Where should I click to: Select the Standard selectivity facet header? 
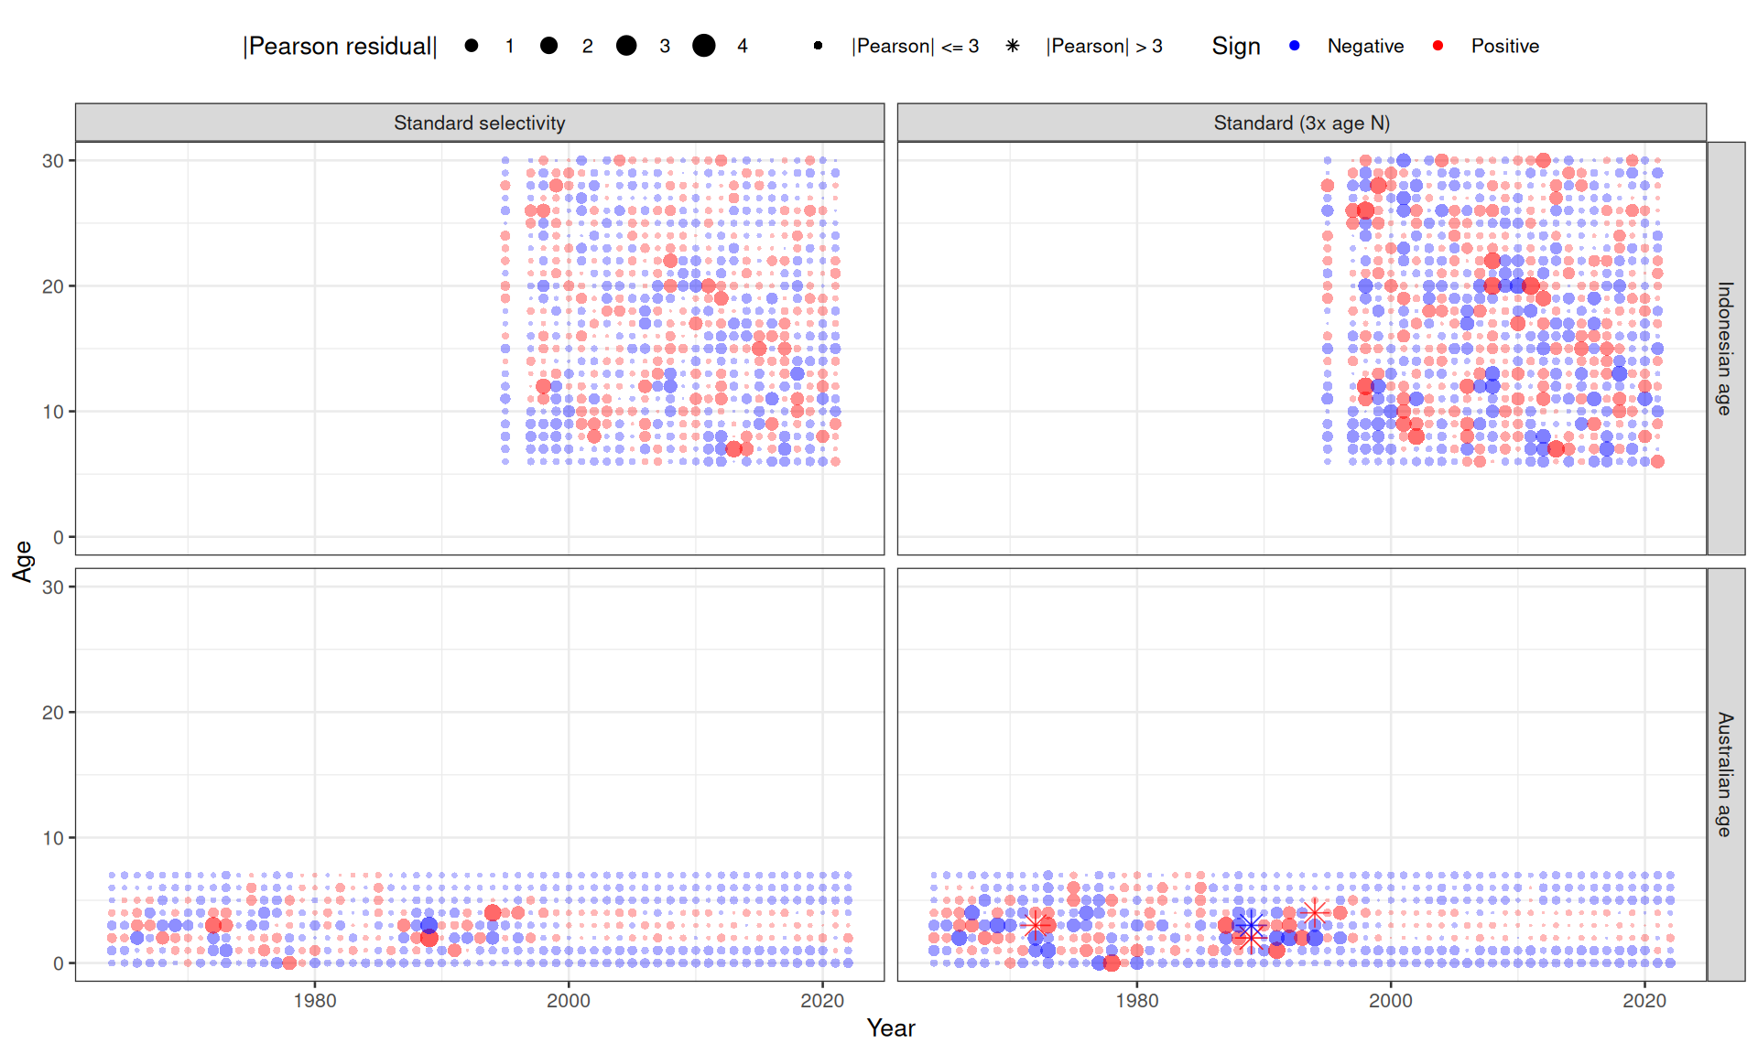(x=480, y=123)
